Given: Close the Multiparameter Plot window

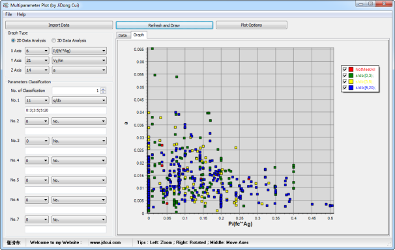Looking at the screenshot, I should 384,4.
